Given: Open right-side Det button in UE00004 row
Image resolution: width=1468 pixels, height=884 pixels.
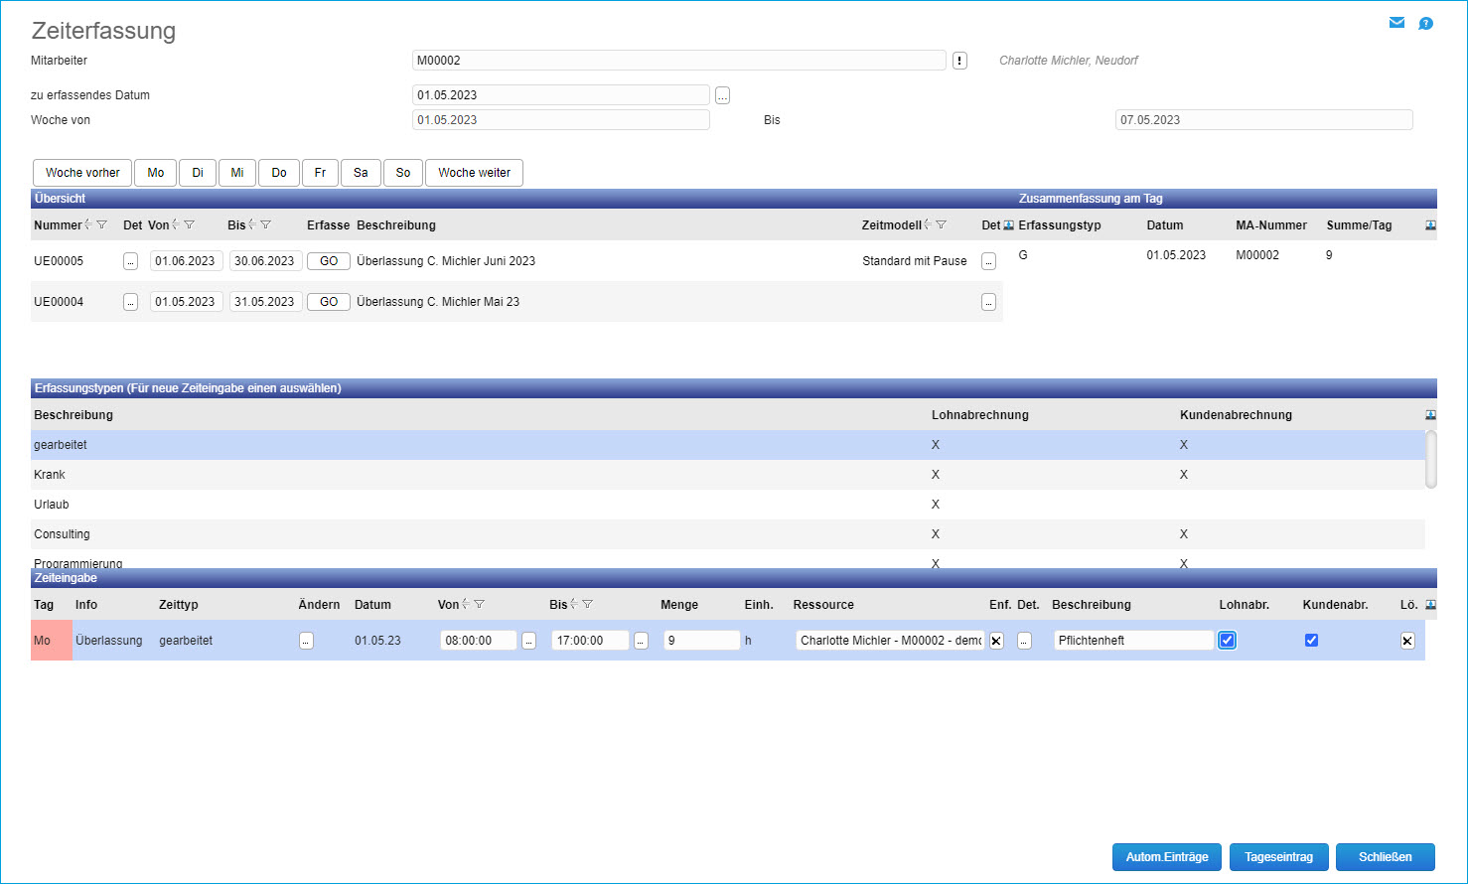Looking at the screenshot, I should tap(988, 302).
